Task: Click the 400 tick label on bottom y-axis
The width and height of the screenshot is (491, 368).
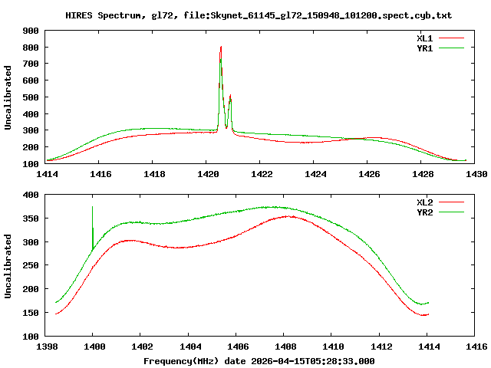Action: point(31,195)
